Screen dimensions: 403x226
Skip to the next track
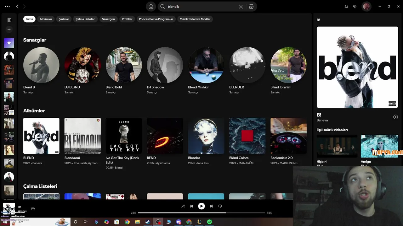tap(212, 206)
